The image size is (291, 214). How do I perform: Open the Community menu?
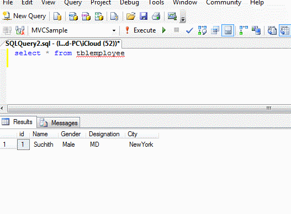pyautogui.click(x=224, y=2)
